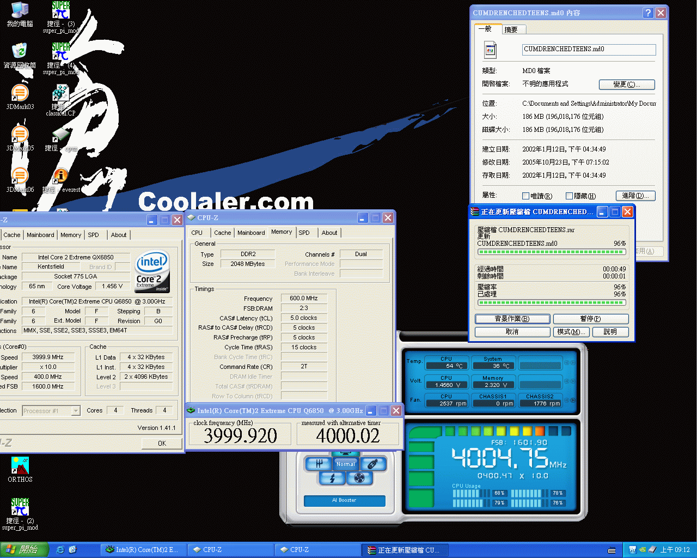Select the classical.CP shortcut icon

pos(60,100)
